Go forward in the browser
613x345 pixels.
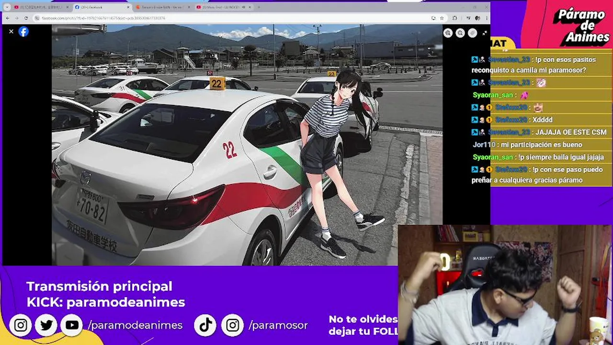click(17, 18)
